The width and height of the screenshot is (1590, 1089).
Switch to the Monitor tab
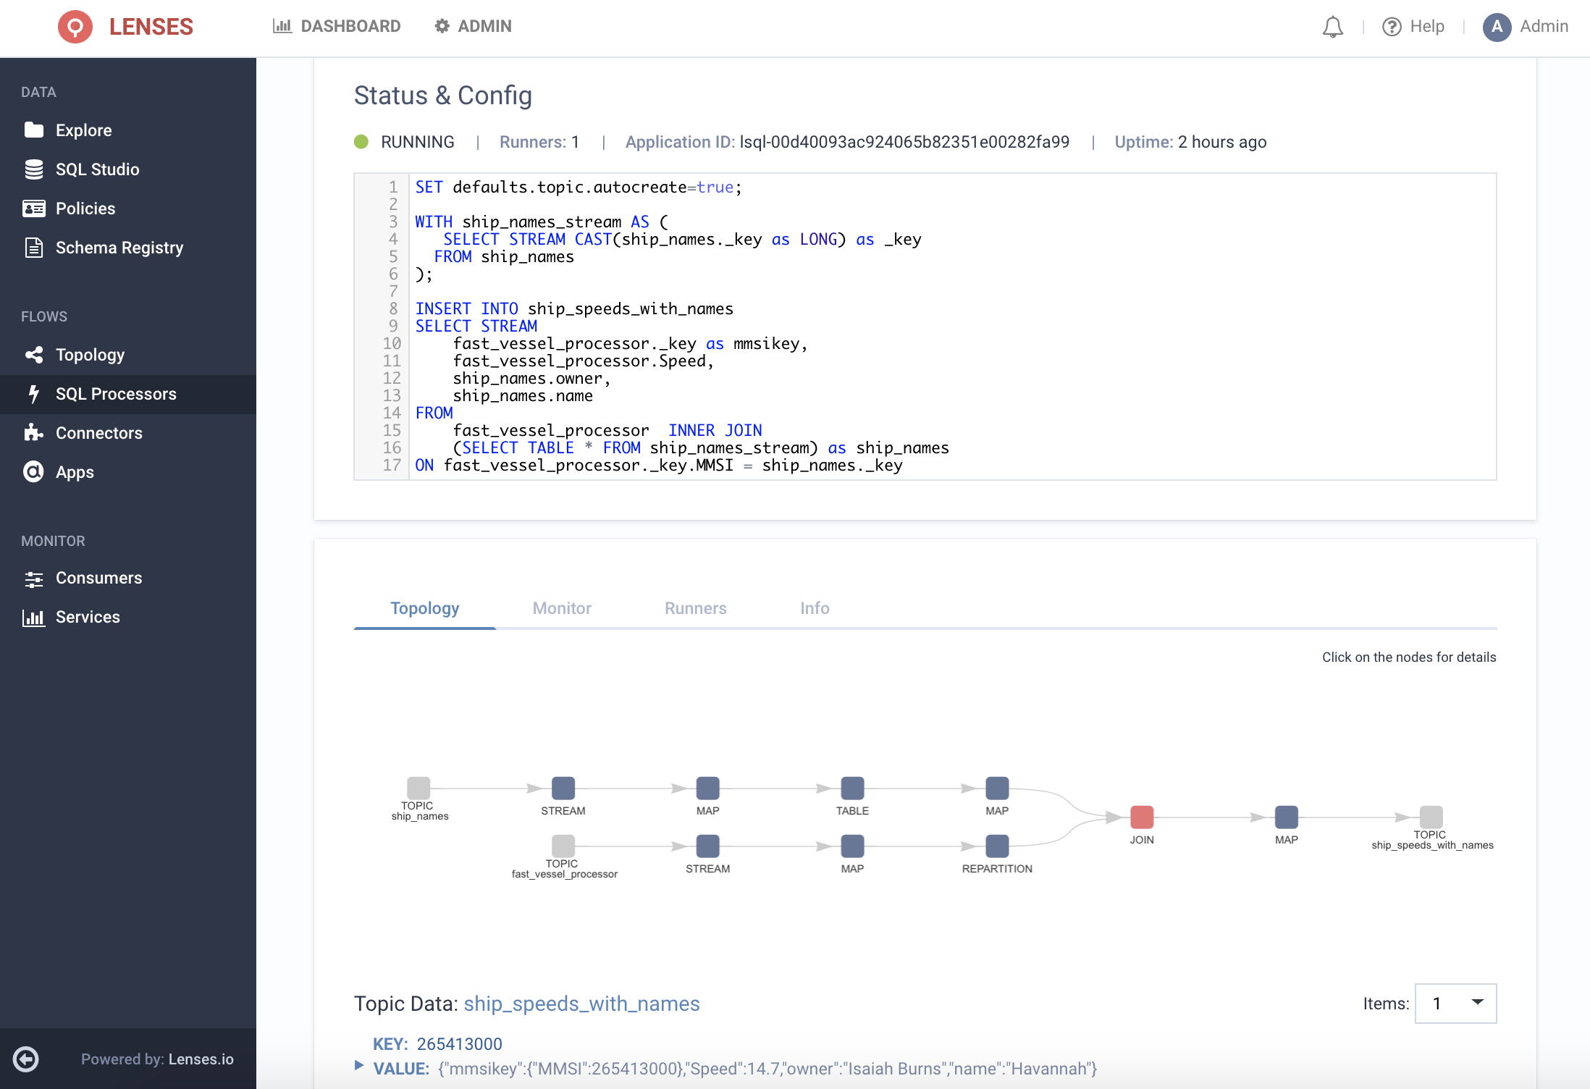562,608
